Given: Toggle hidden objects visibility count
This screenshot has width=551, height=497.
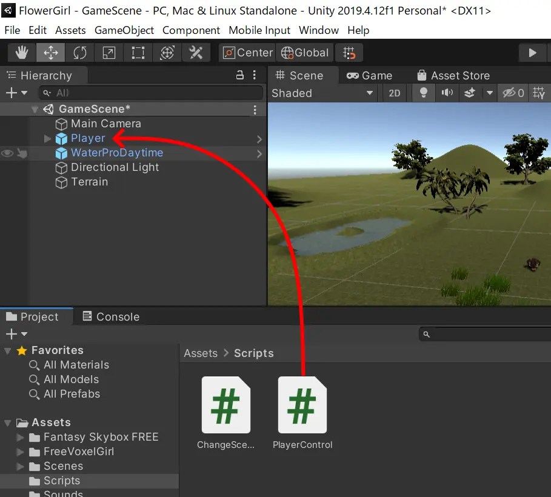Looking at the screenshot, I should point(513,93).
